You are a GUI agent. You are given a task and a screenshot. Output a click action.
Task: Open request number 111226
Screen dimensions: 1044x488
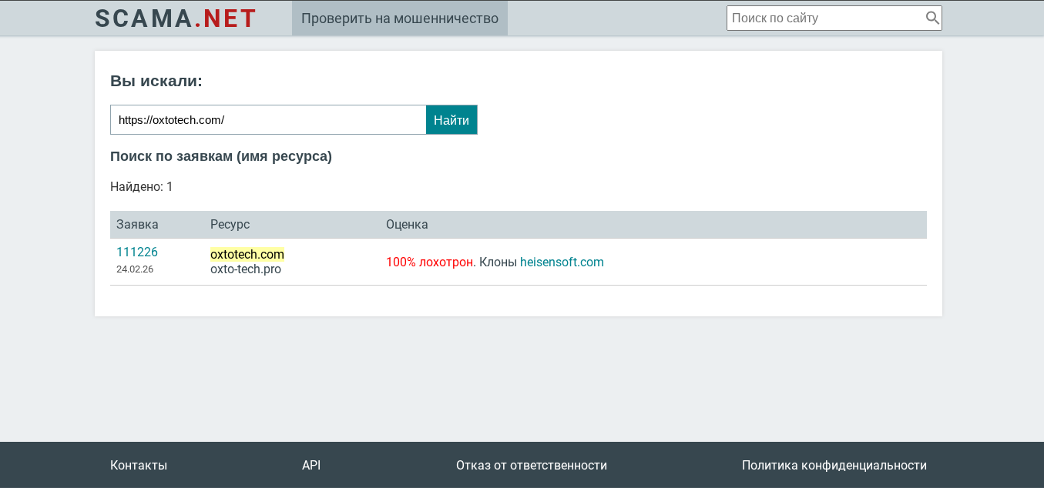137,252
